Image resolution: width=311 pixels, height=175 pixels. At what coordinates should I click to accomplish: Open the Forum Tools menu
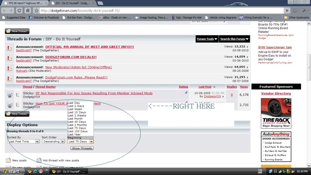pos(207,39)
